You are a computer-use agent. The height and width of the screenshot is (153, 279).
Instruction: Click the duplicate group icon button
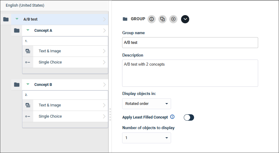click(162, 19)
